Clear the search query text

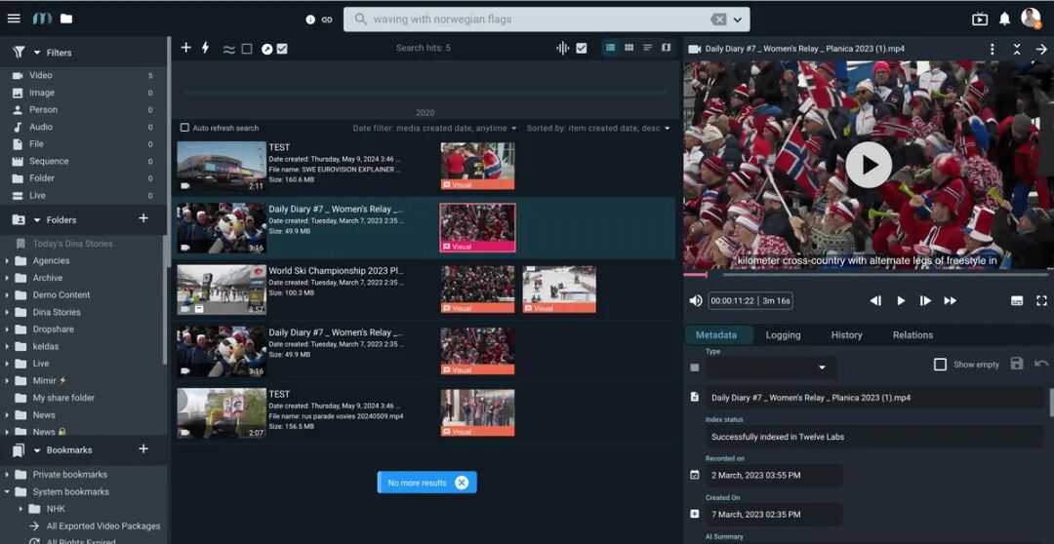(x=718, y=19)
